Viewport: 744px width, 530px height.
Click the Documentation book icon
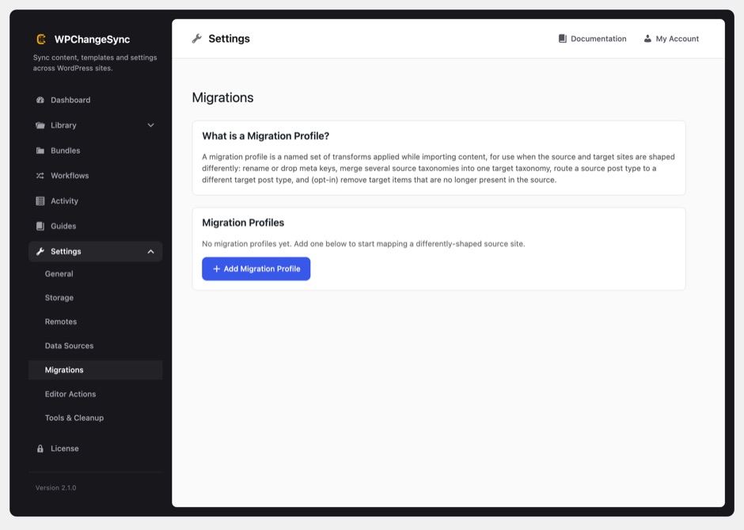[563, 39]
